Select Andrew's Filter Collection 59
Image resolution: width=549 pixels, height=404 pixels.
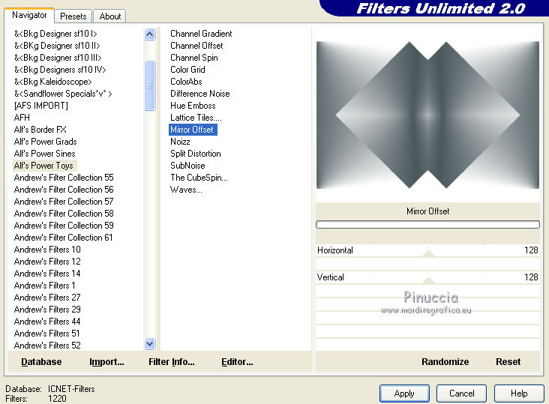click(x=64, y=226)
